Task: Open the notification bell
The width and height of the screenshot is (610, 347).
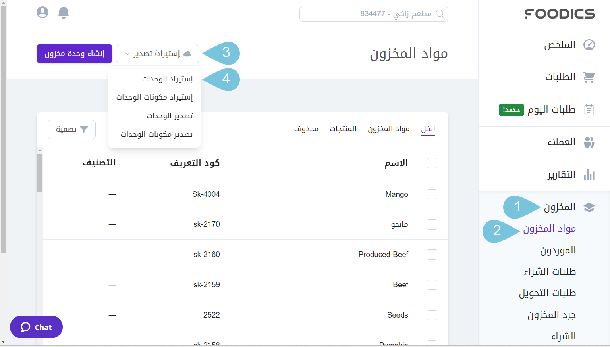Action: pos(64,12)
